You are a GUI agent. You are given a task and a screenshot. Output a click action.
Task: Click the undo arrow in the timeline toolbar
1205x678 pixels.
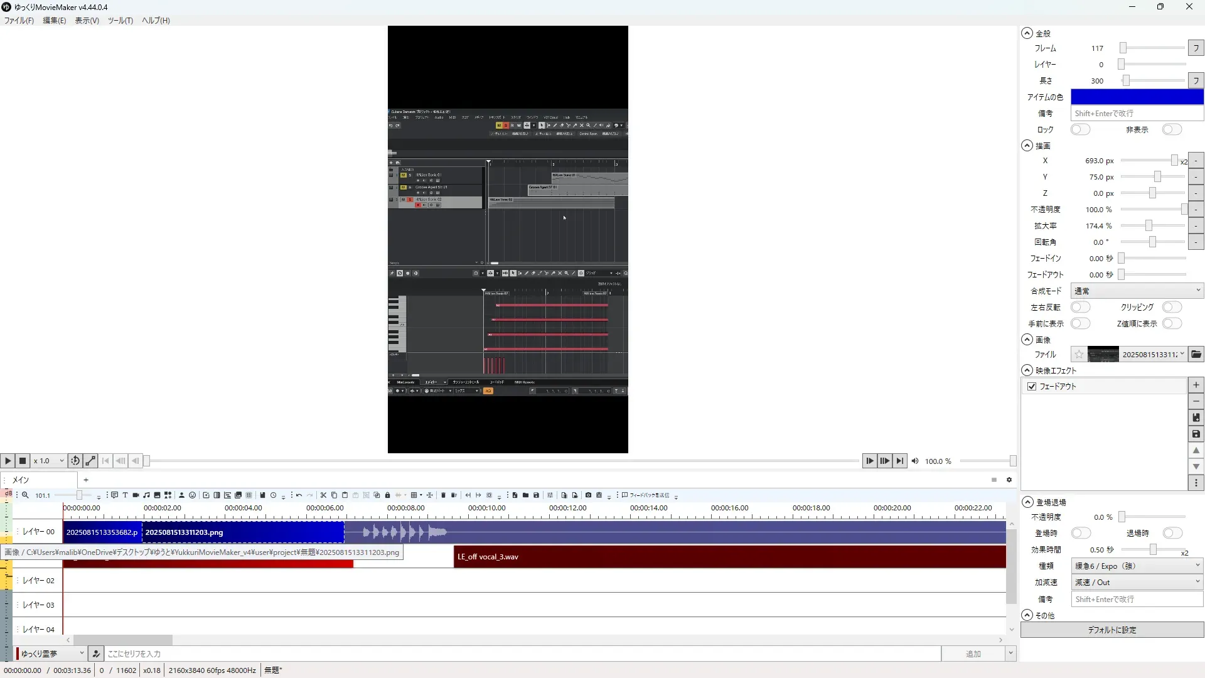point(299,495)
